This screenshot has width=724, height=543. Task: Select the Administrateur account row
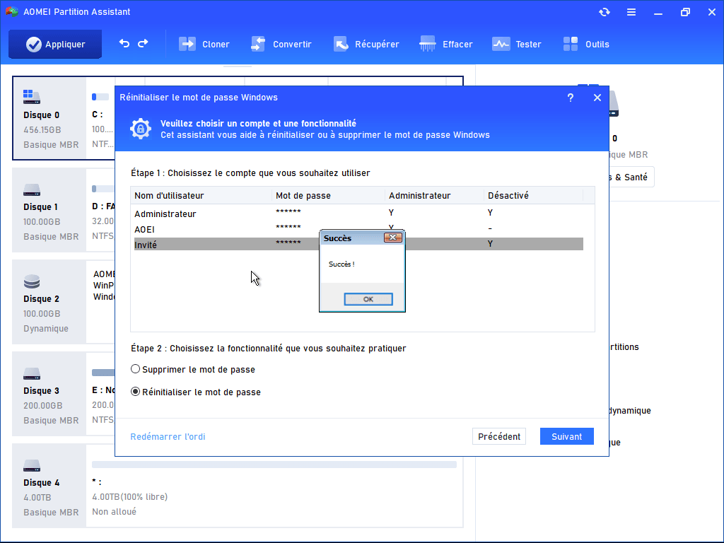click(165, 214)
